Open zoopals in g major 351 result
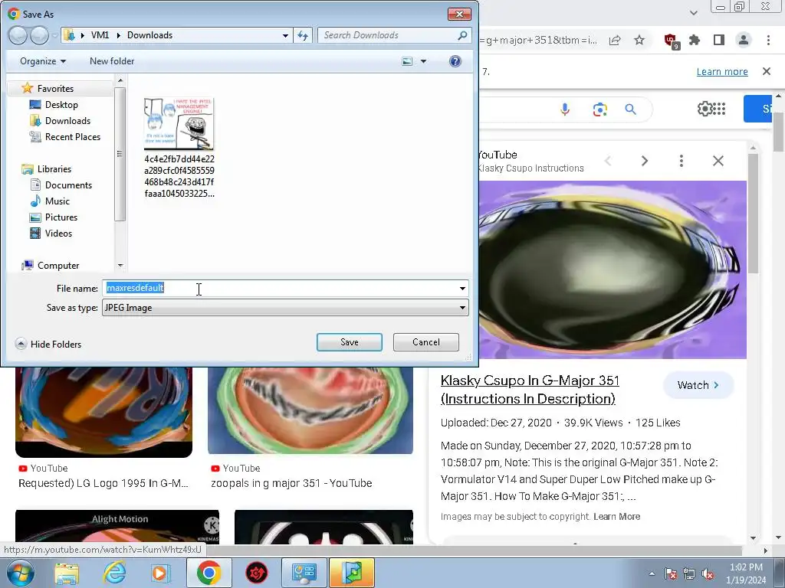Screen dimensions: 785x588 click(x=291, y=483)
